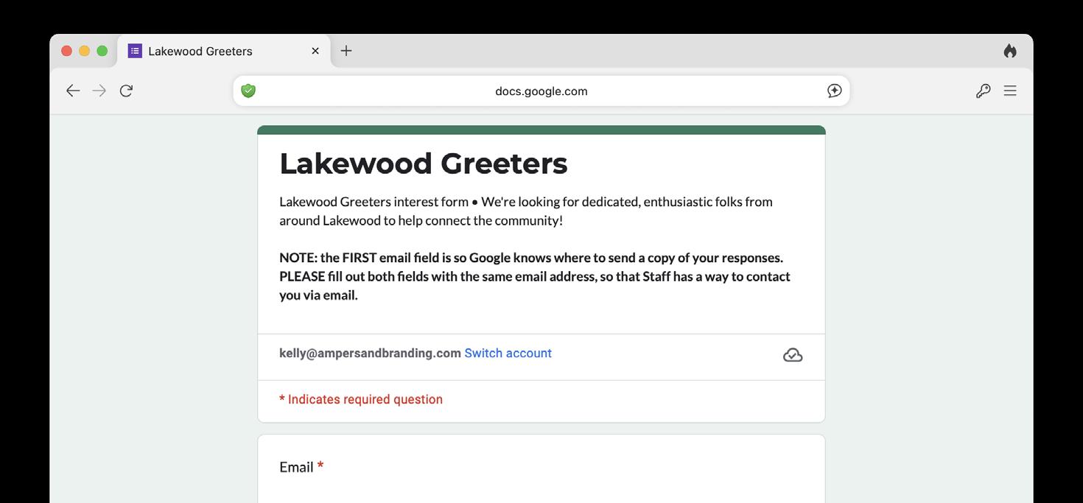
Task: Click the forward navigation arrow
Action: [99, 91]
